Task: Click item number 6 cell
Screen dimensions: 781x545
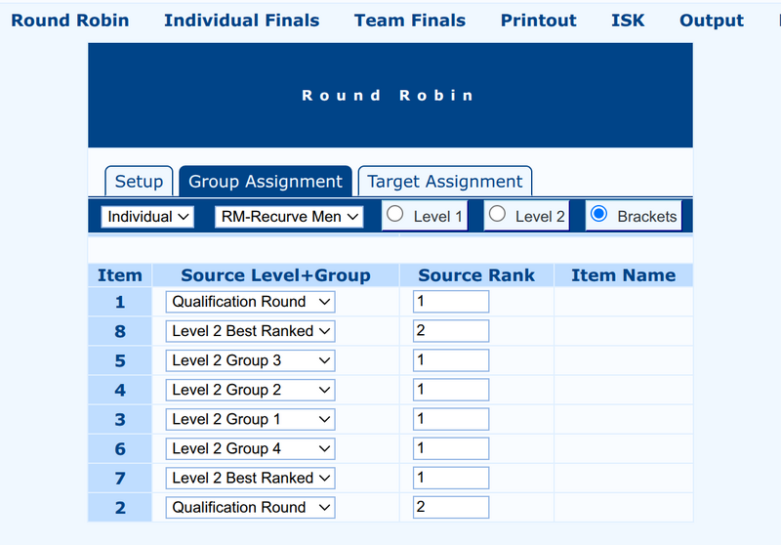Action: coord(120,449)
